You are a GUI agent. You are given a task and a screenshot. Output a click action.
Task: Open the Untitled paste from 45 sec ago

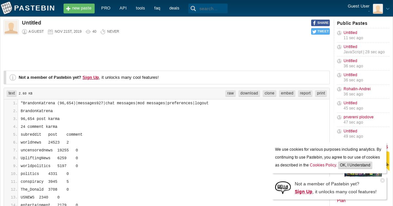pos(350,103)
